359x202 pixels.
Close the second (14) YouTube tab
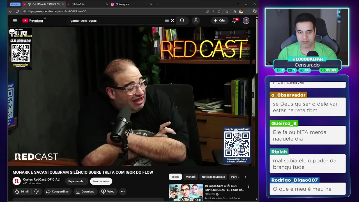click(x=107, y=4)
